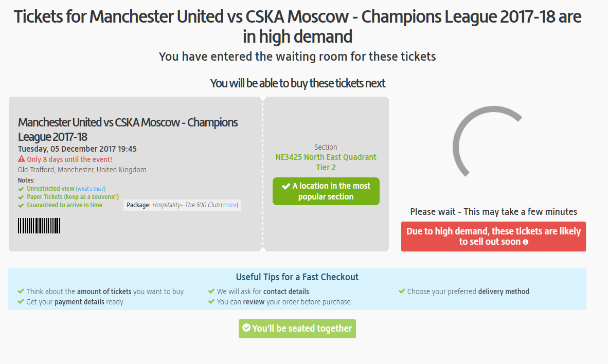The width and height of the screenshot is (608, 364).
Task: Select the NE3425 North East Quadrant section
Action: coord(326,162)
